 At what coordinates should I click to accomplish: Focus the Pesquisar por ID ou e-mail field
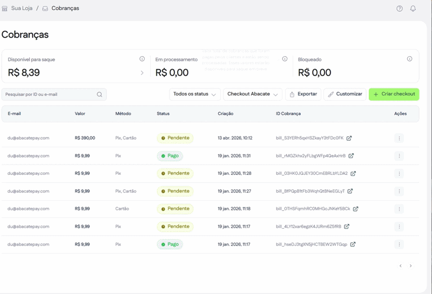54,94
